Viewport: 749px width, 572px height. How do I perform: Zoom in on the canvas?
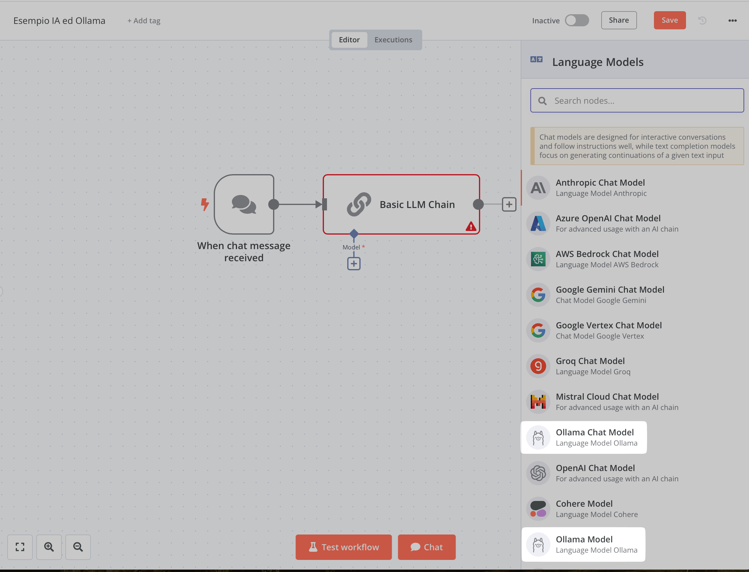pos(49,547)
